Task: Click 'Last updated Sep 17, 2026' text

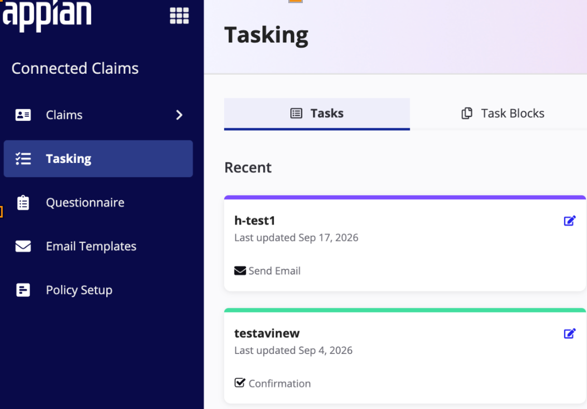Action: [x=296, y=238]
